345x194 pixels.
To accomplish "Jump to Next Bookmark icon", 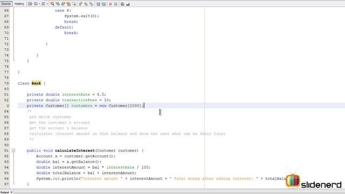I will (x=86, y=4).
